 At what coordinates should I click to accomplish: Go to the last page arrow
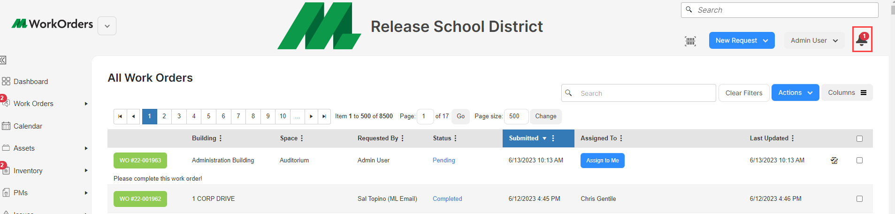324,116
